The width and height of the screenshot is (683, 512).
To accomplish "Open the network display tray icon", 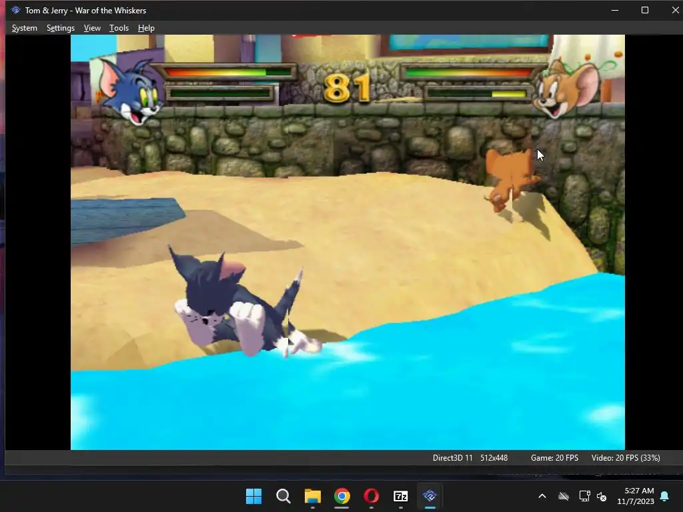I will point(584,496).
